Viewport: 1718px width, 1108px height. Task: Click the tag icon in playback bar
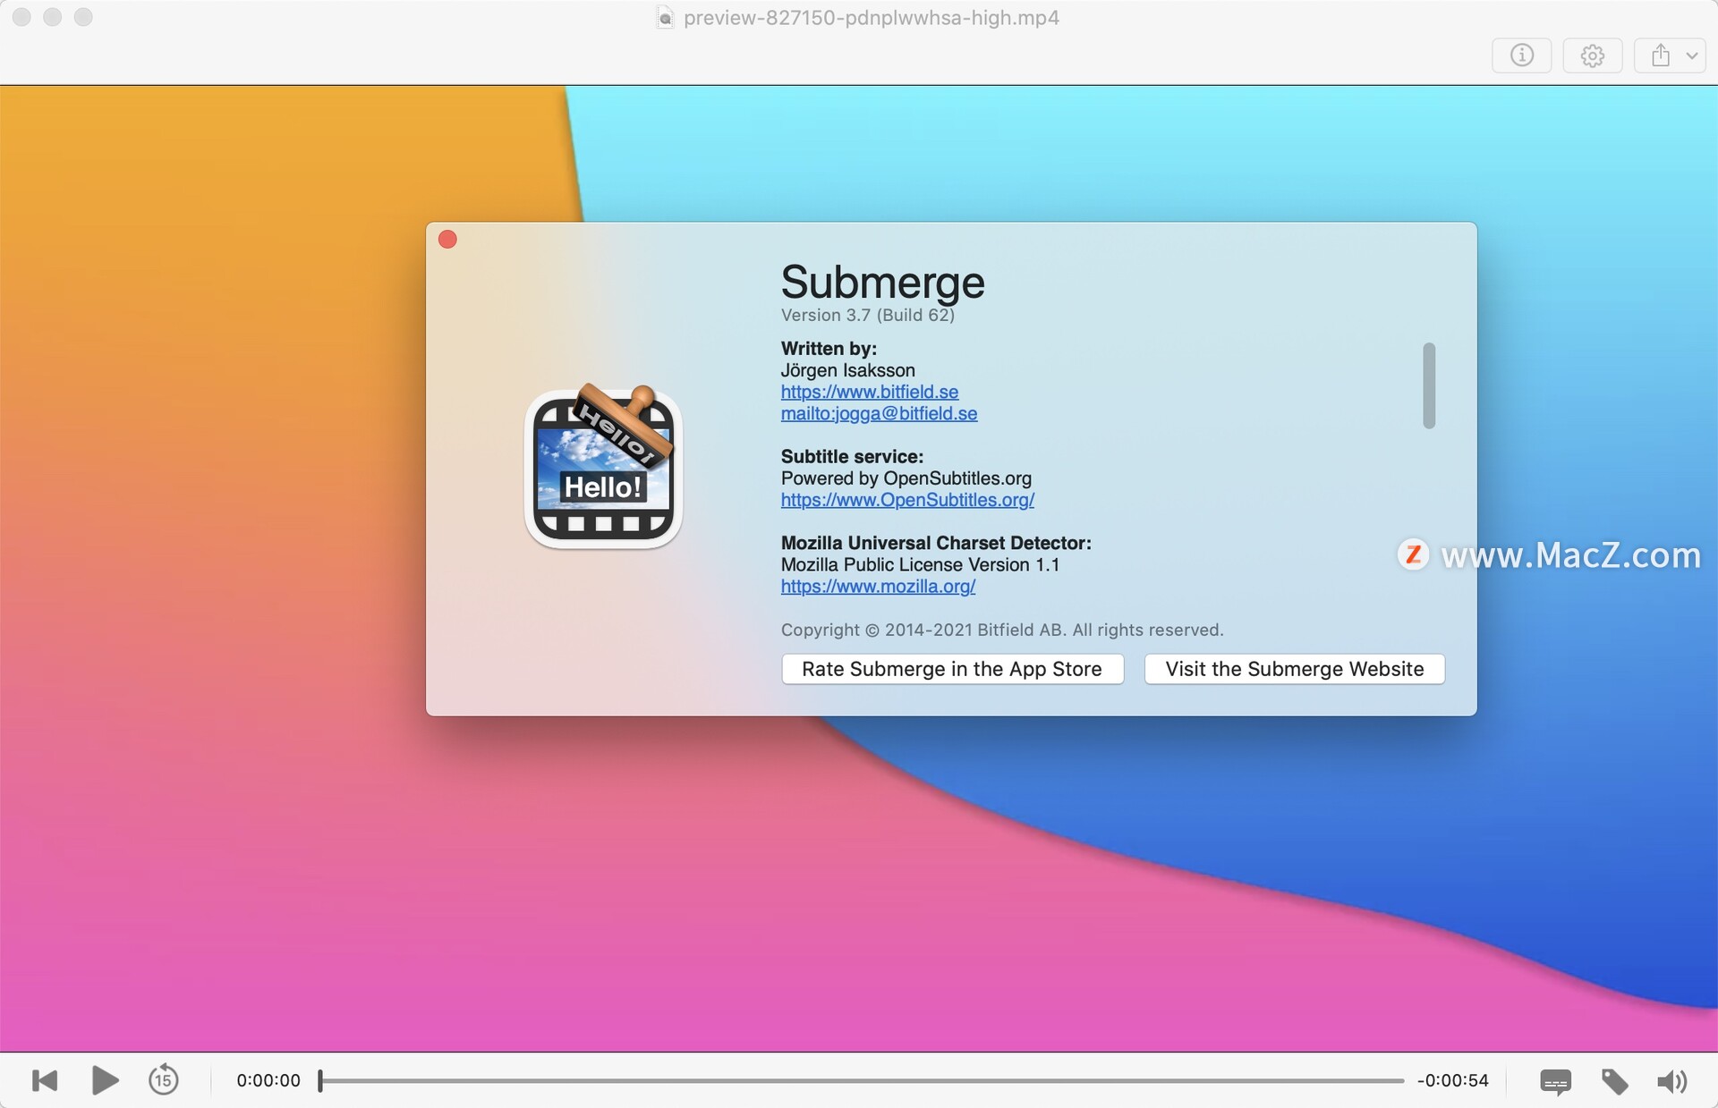point(1614,1081)
